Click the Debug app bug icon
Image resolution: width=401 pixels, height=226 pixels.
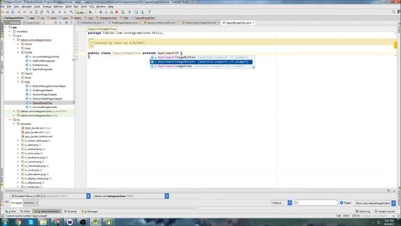coord(101,12)
